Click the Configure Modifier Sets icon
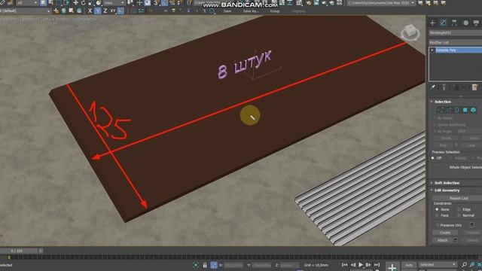 click(475, 87)
